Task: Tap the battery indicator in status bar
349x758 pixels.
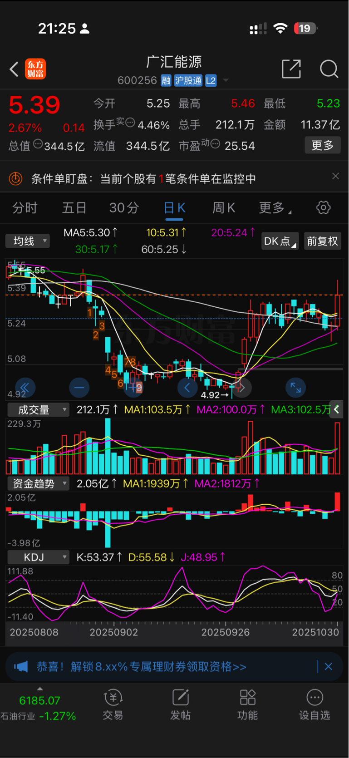Action: [305, 29]
